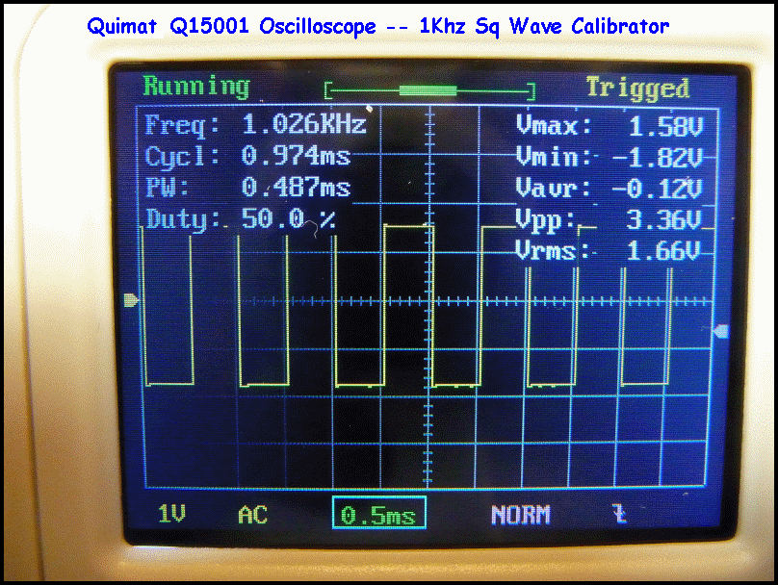The image size is (778, 585).
Task: Select the horizontal position indicator bar at top
Action: [x=429, y=90]
